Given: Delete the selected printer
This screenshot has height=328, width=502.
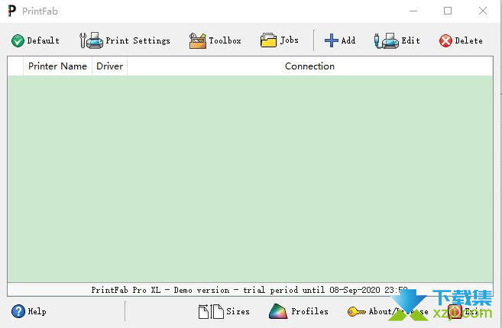Looking at the screenshot, I should point(461,40).
